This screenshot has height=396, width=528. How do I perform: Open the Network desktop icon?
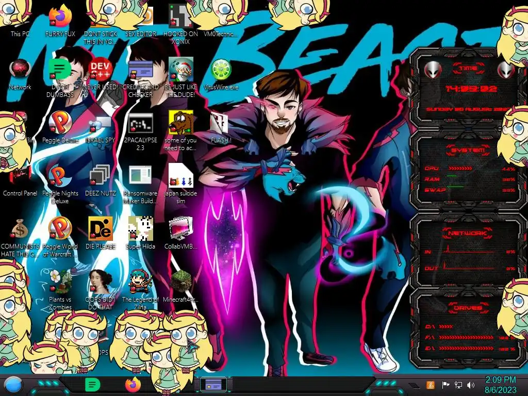point(20,74)
